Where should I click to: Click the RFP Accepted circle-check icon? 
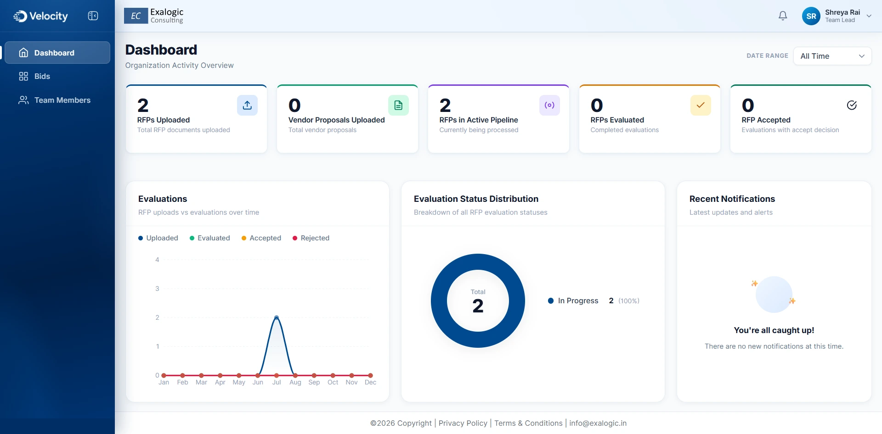coord(852,105)
